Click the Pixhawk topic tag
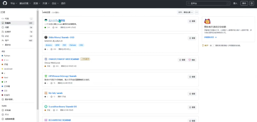Image resolution: width=257 pixels, height=122 pixels. click(x=73, y=45)
